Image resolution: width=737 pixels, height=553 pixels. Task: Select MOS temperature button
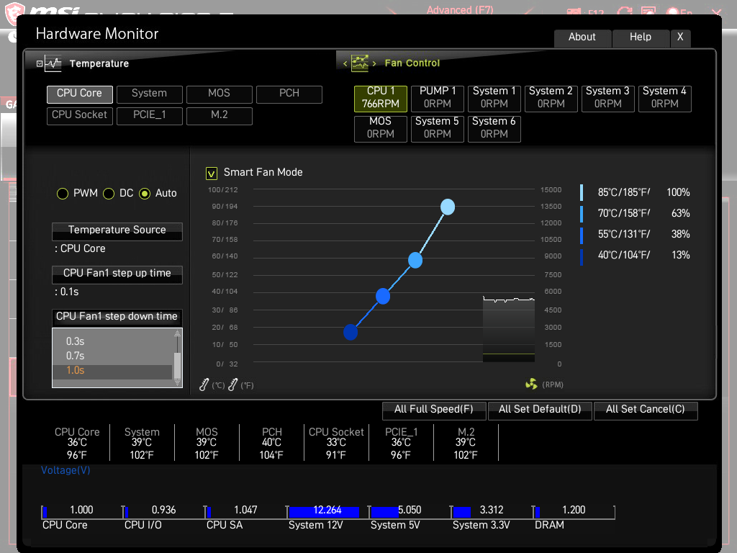220,94
